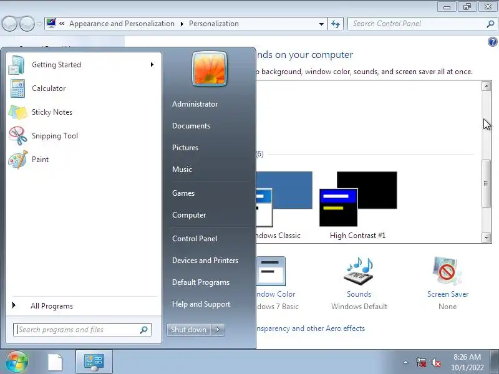
Task: Open the Window Color icon
Action: (x=271, y=271)
